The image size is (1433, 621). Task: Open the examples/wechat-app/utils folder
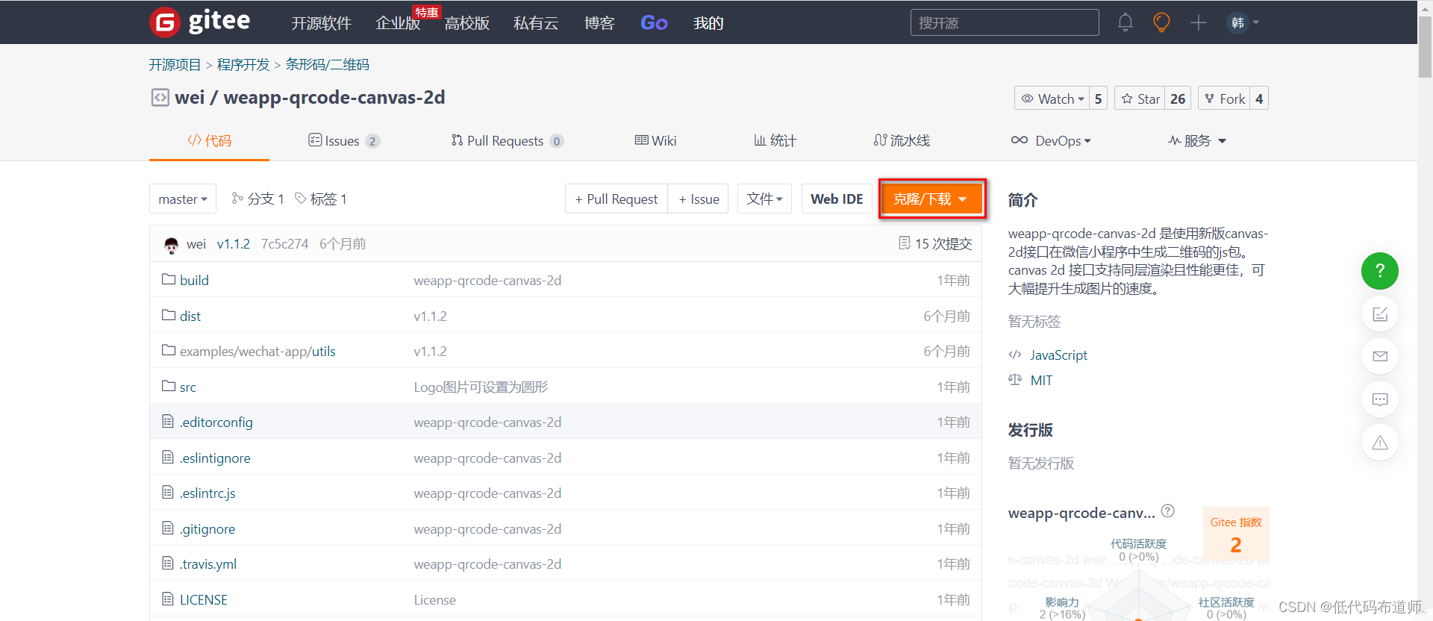click(257, 352)
